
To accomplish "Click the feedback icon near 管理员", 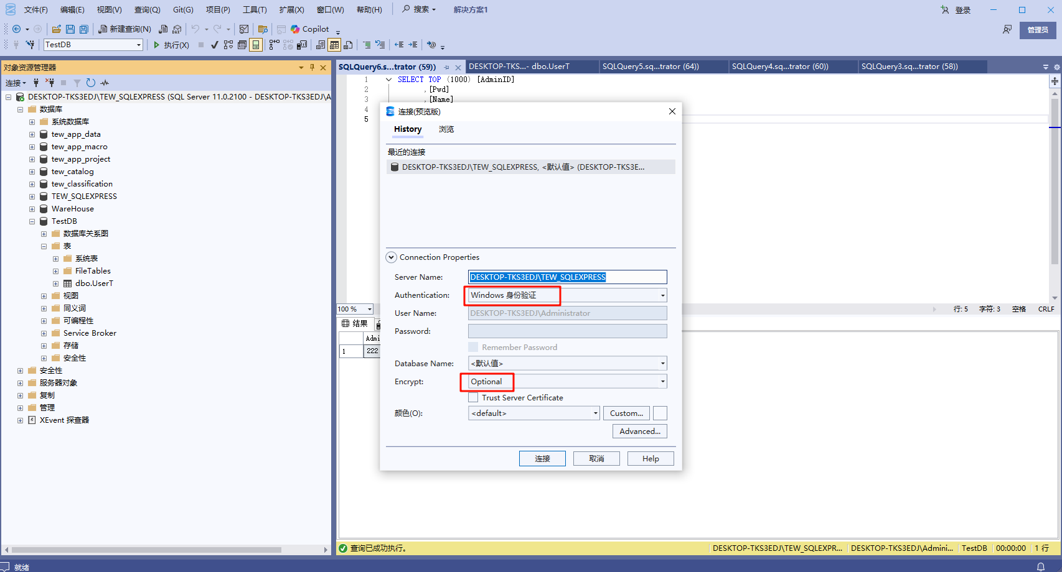I will click(1007, 29).
